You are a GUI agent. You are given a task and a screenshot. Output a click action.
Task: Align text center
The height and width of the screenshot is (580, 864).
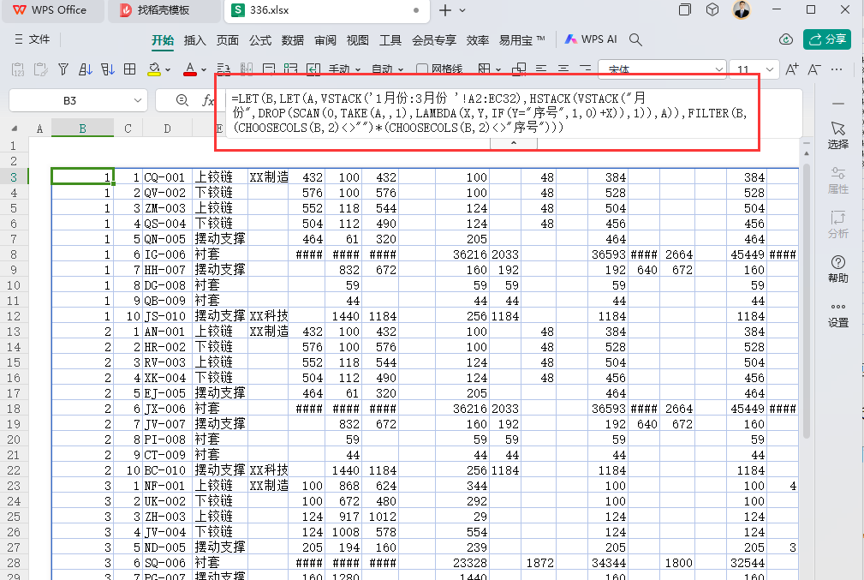(x=563, y=69)
